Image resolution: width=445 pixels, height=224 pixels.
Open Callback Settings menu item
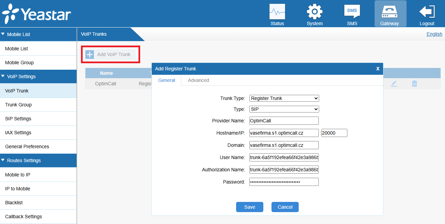click(38, 217)
